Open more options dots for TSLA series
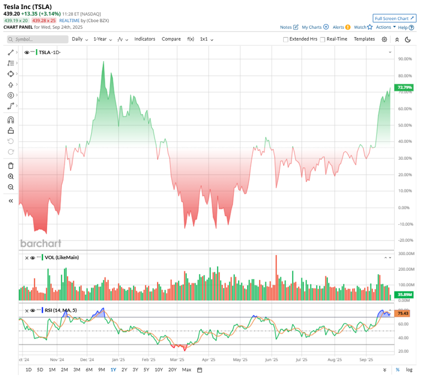The height and width of the screenshot is (377, 422). [33, 52]
